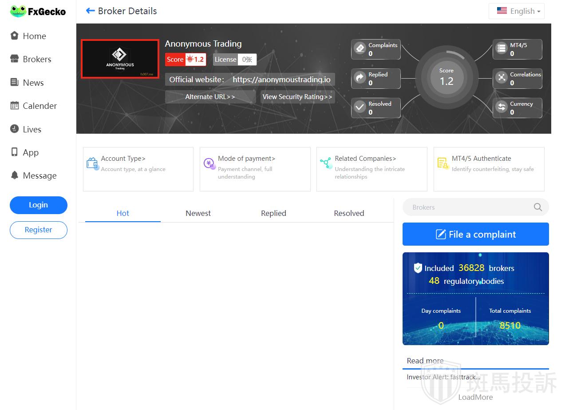Click the Correlations network icon
This screenshot has height=410, width=565.
(x=502, y=78)
